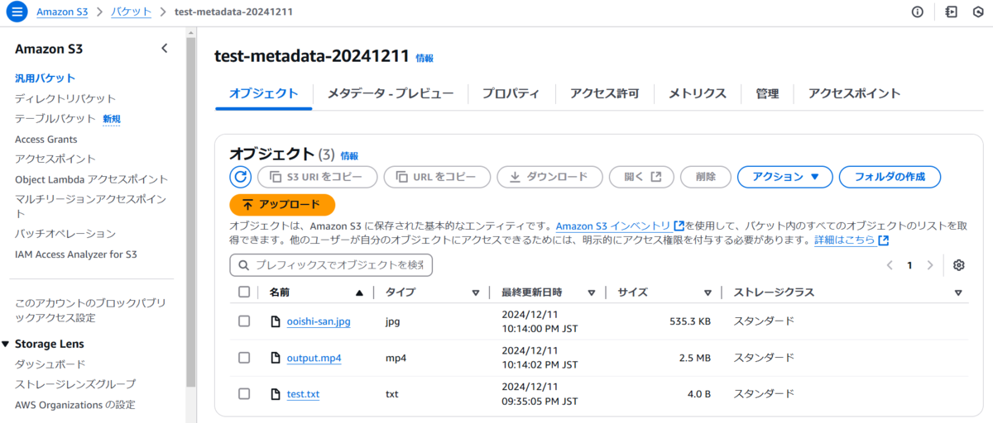Viewport: 993px width, 423px height.
Task: Focus the prefix search input field
Action: 331,265
